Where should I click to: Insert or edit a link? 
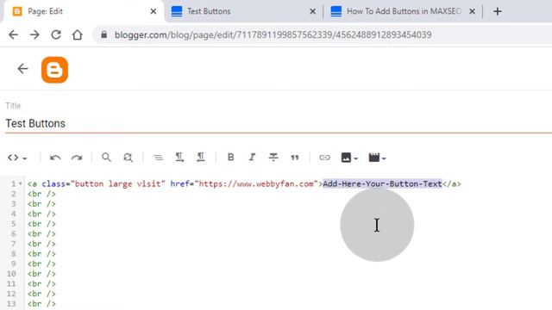[324, 158]
